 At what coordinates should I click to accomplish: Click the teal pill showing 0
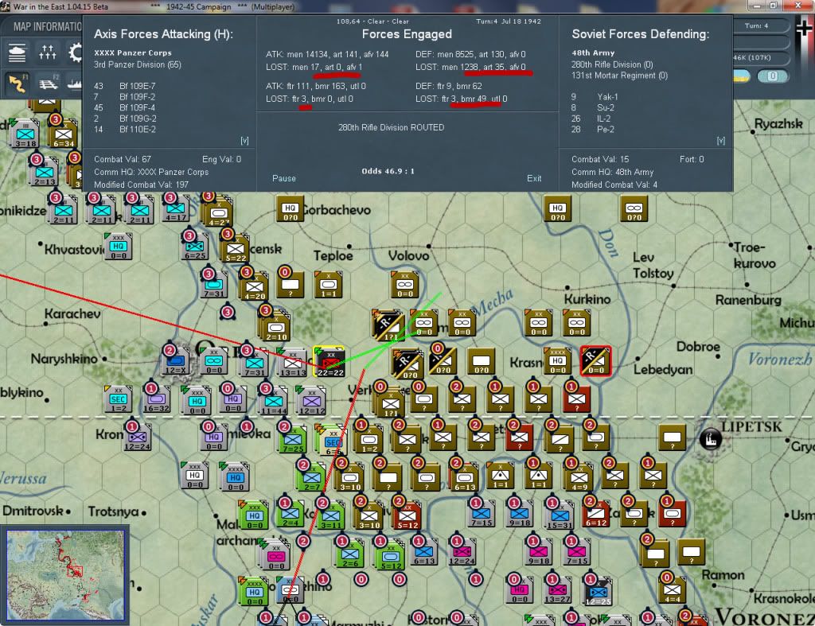[x=772, y=76]
